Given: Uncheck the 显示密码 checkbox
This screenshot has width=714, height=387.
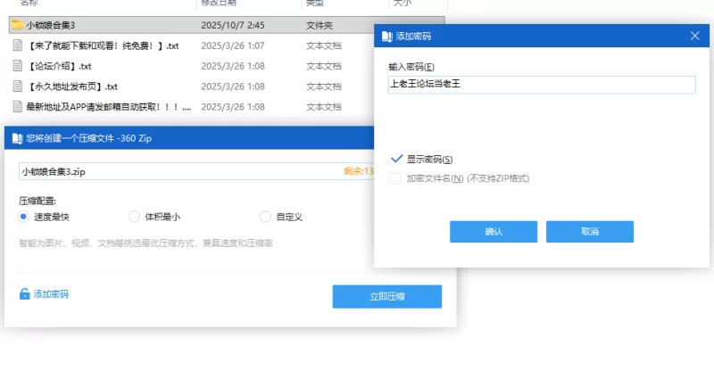Looking at the screenshot, I should [395, 159].
